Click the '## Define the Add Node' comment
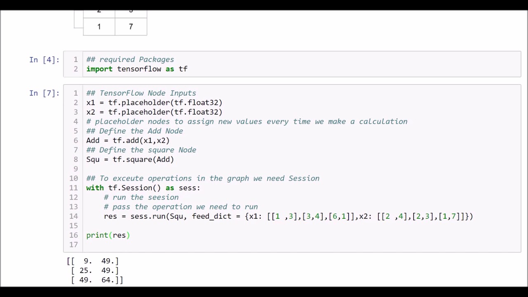The width and height of the screenshot is (528, 297). tap(134, 131)
